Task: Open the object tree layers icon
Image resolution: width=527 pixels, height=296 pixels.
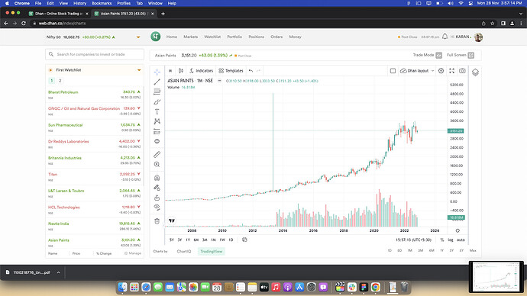Action: (475, 72)
